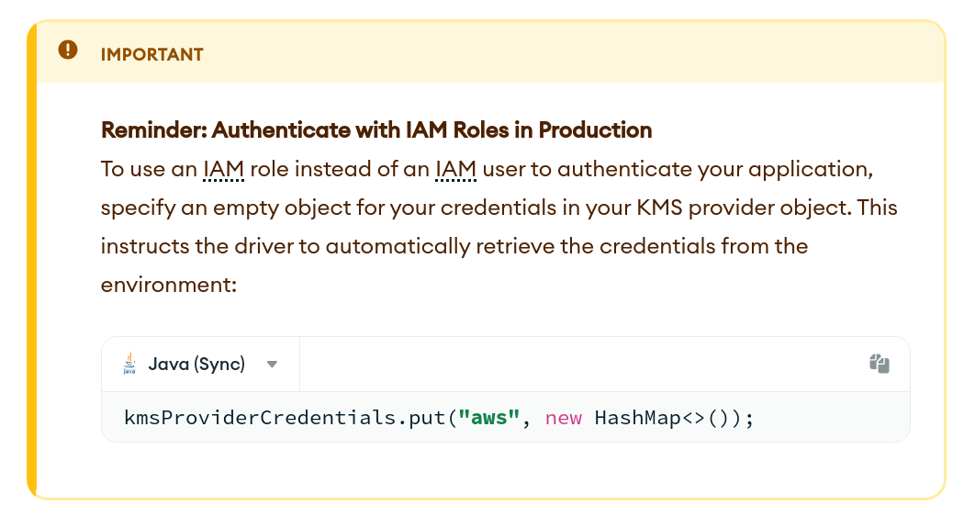
Task: Expand the language dropdown arrow
Action: (x=272, y=365)
